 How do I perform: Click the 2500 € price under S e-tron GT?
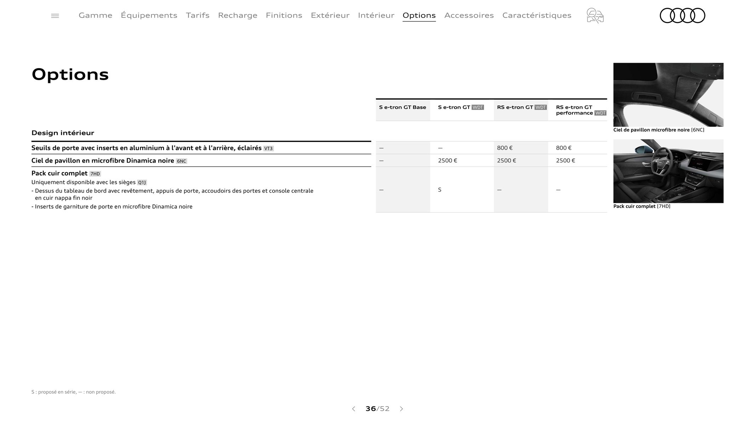click(447, 161)
